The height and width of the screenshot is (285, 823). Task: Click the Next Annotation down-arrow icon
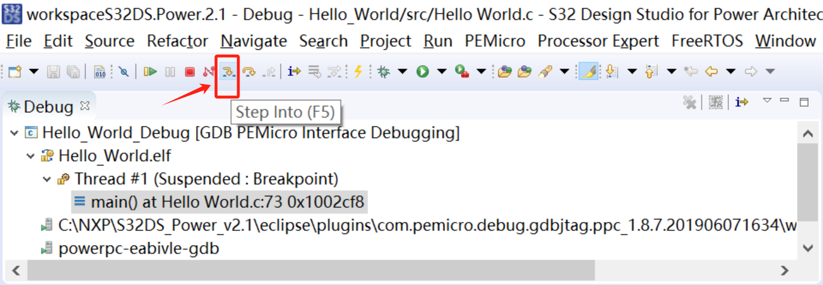point(612,71)
